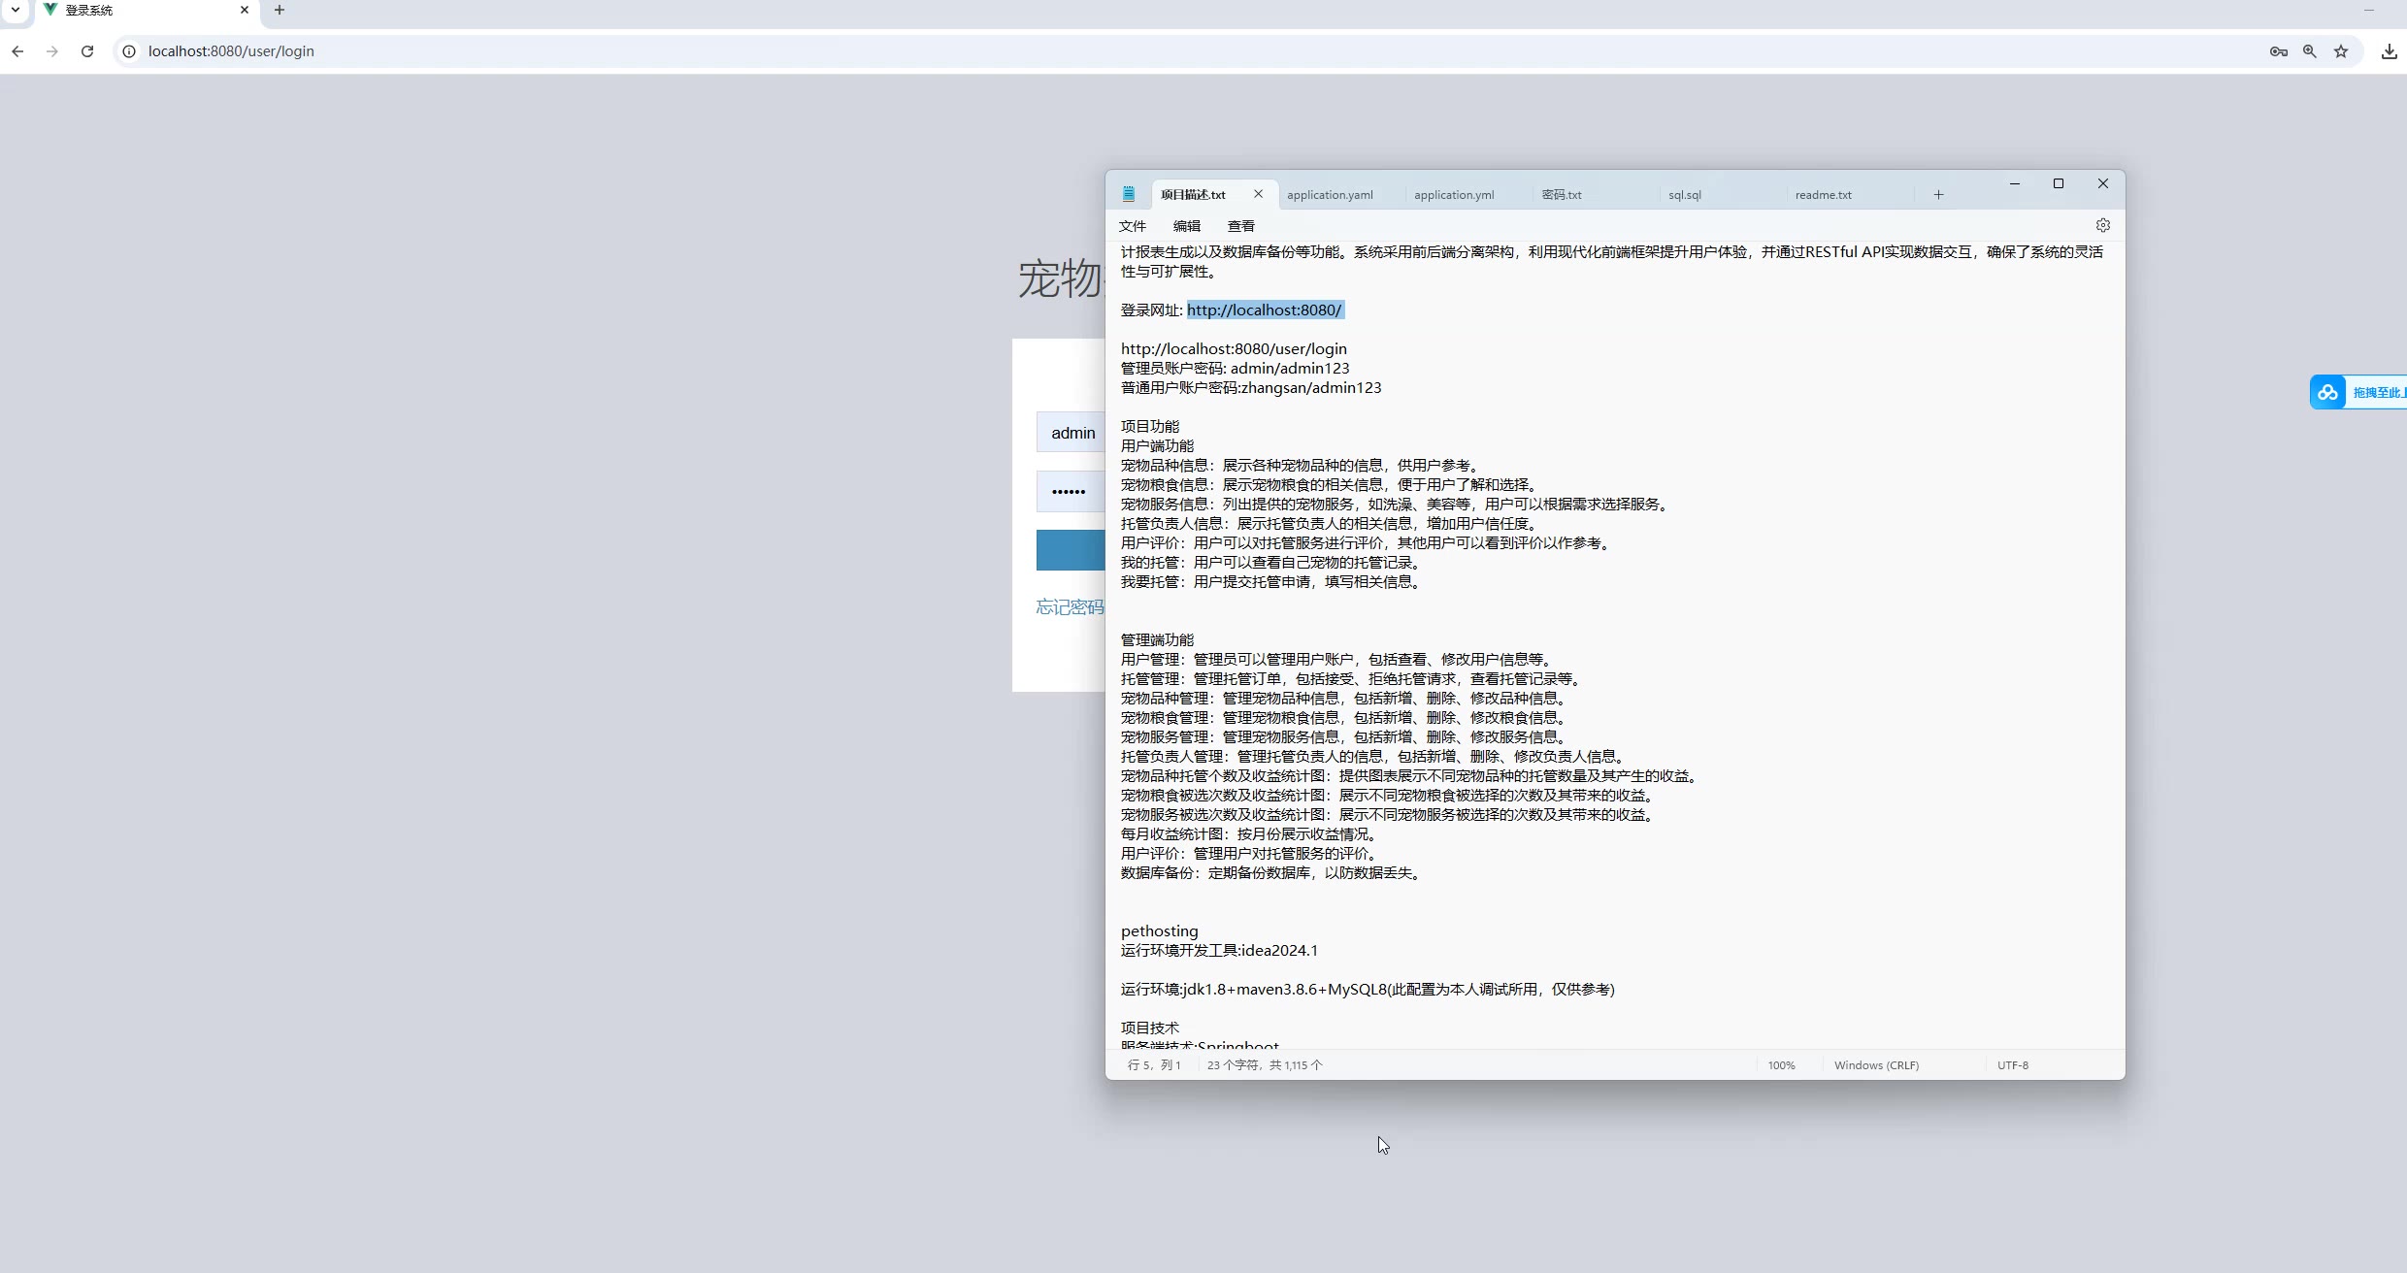This screenshot has height=1273, width=2407.
Task: Open browser downloads icon
Action: 2389,51
